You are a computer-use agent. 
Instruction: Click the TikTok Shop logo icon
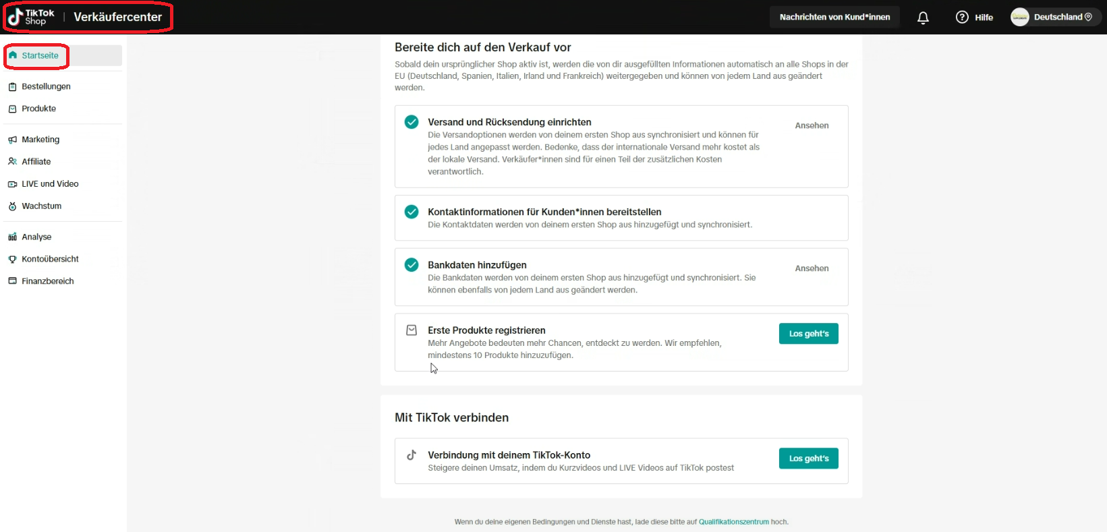(16, 17)
